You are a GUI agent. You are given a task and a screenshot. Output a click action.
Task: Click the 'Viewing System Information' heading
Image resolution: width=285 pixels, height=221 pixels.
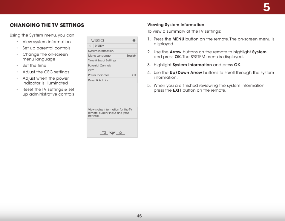click(176, 25)
